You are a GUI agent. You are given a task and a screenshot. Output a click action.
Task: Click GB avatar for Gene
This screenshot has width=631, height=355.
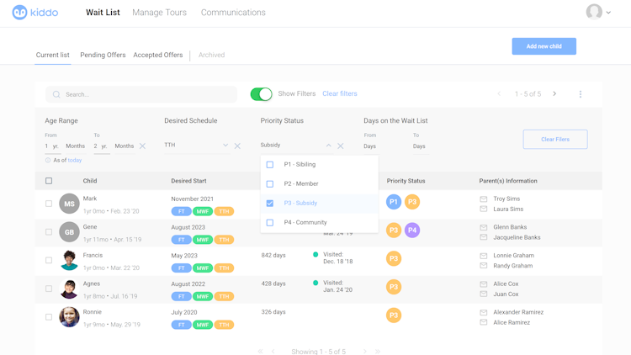(x=69, y=232)
